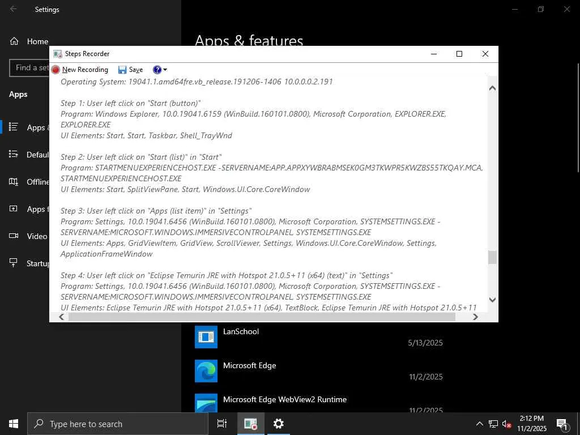Screen dimensions: 580x435
Task: Select LanSchool in the apps list
Action: [x=319, y=337]
